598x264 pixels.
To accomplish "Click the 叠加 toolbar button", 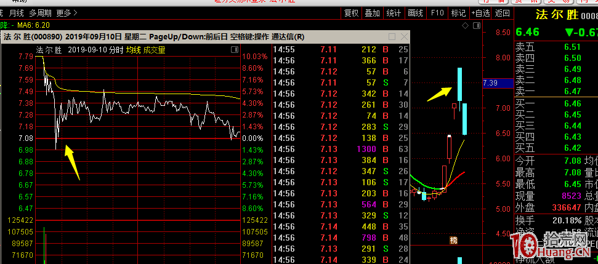I will point(372,13).
